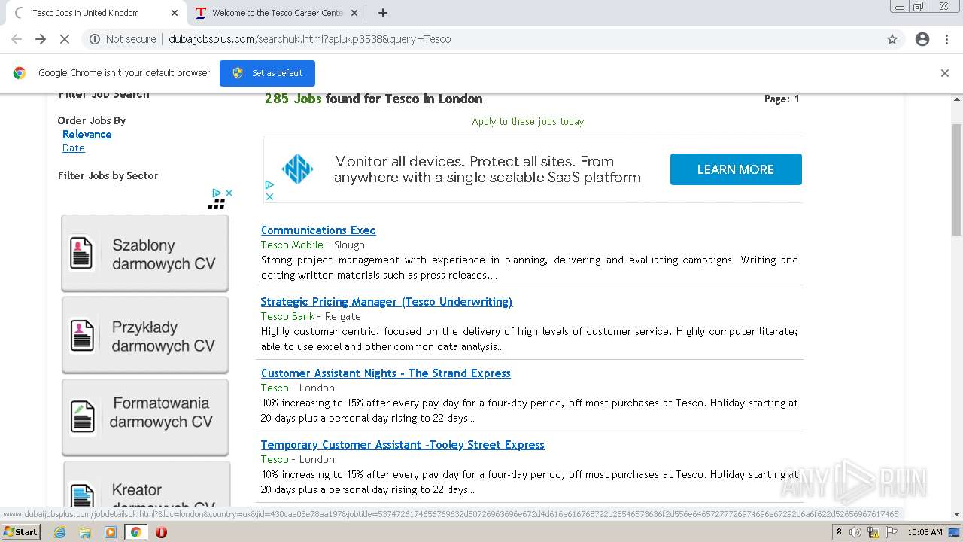Click 'Apply to these jobs today' text
This screenshot has height=542, width=963.
click(x=528, y=121)
